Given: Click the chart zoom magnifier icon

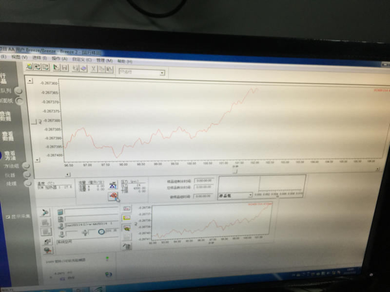Looking at the screenshot, I should tap(127, 227).
